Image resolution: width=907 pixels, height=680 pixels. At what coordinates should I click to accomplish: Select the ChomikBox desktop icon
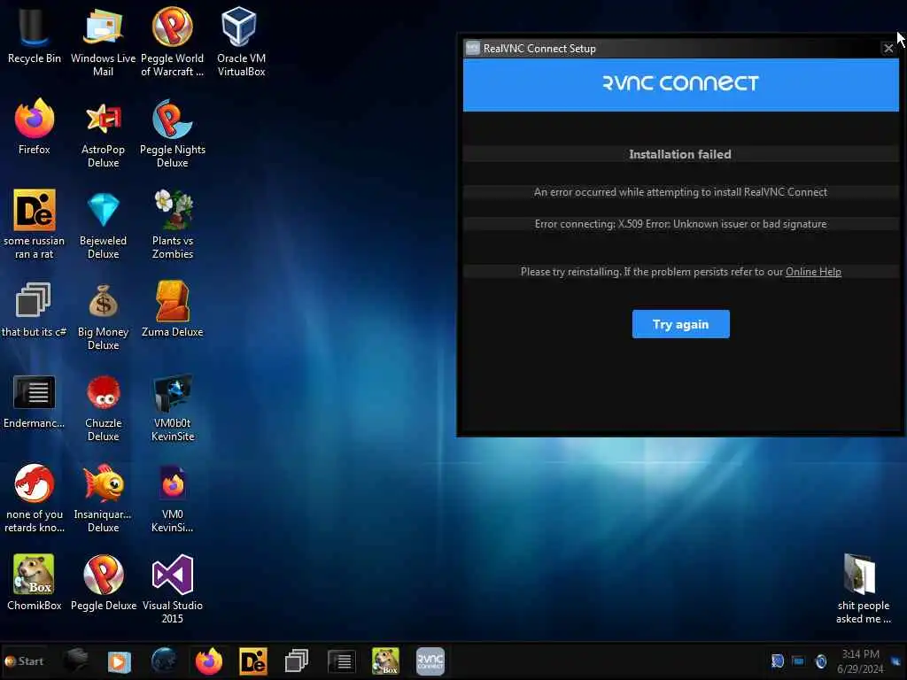[x=35, y=583]
